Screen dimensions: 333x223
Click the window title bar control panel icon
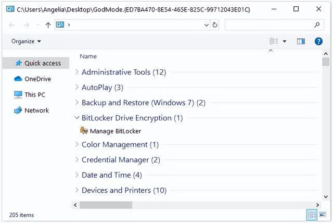coord(10,9)
